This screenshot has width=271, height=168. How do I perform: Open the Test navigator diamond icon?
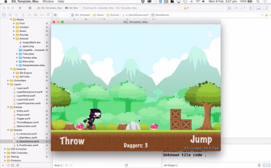pyautogui.click(x=29, y=15)
